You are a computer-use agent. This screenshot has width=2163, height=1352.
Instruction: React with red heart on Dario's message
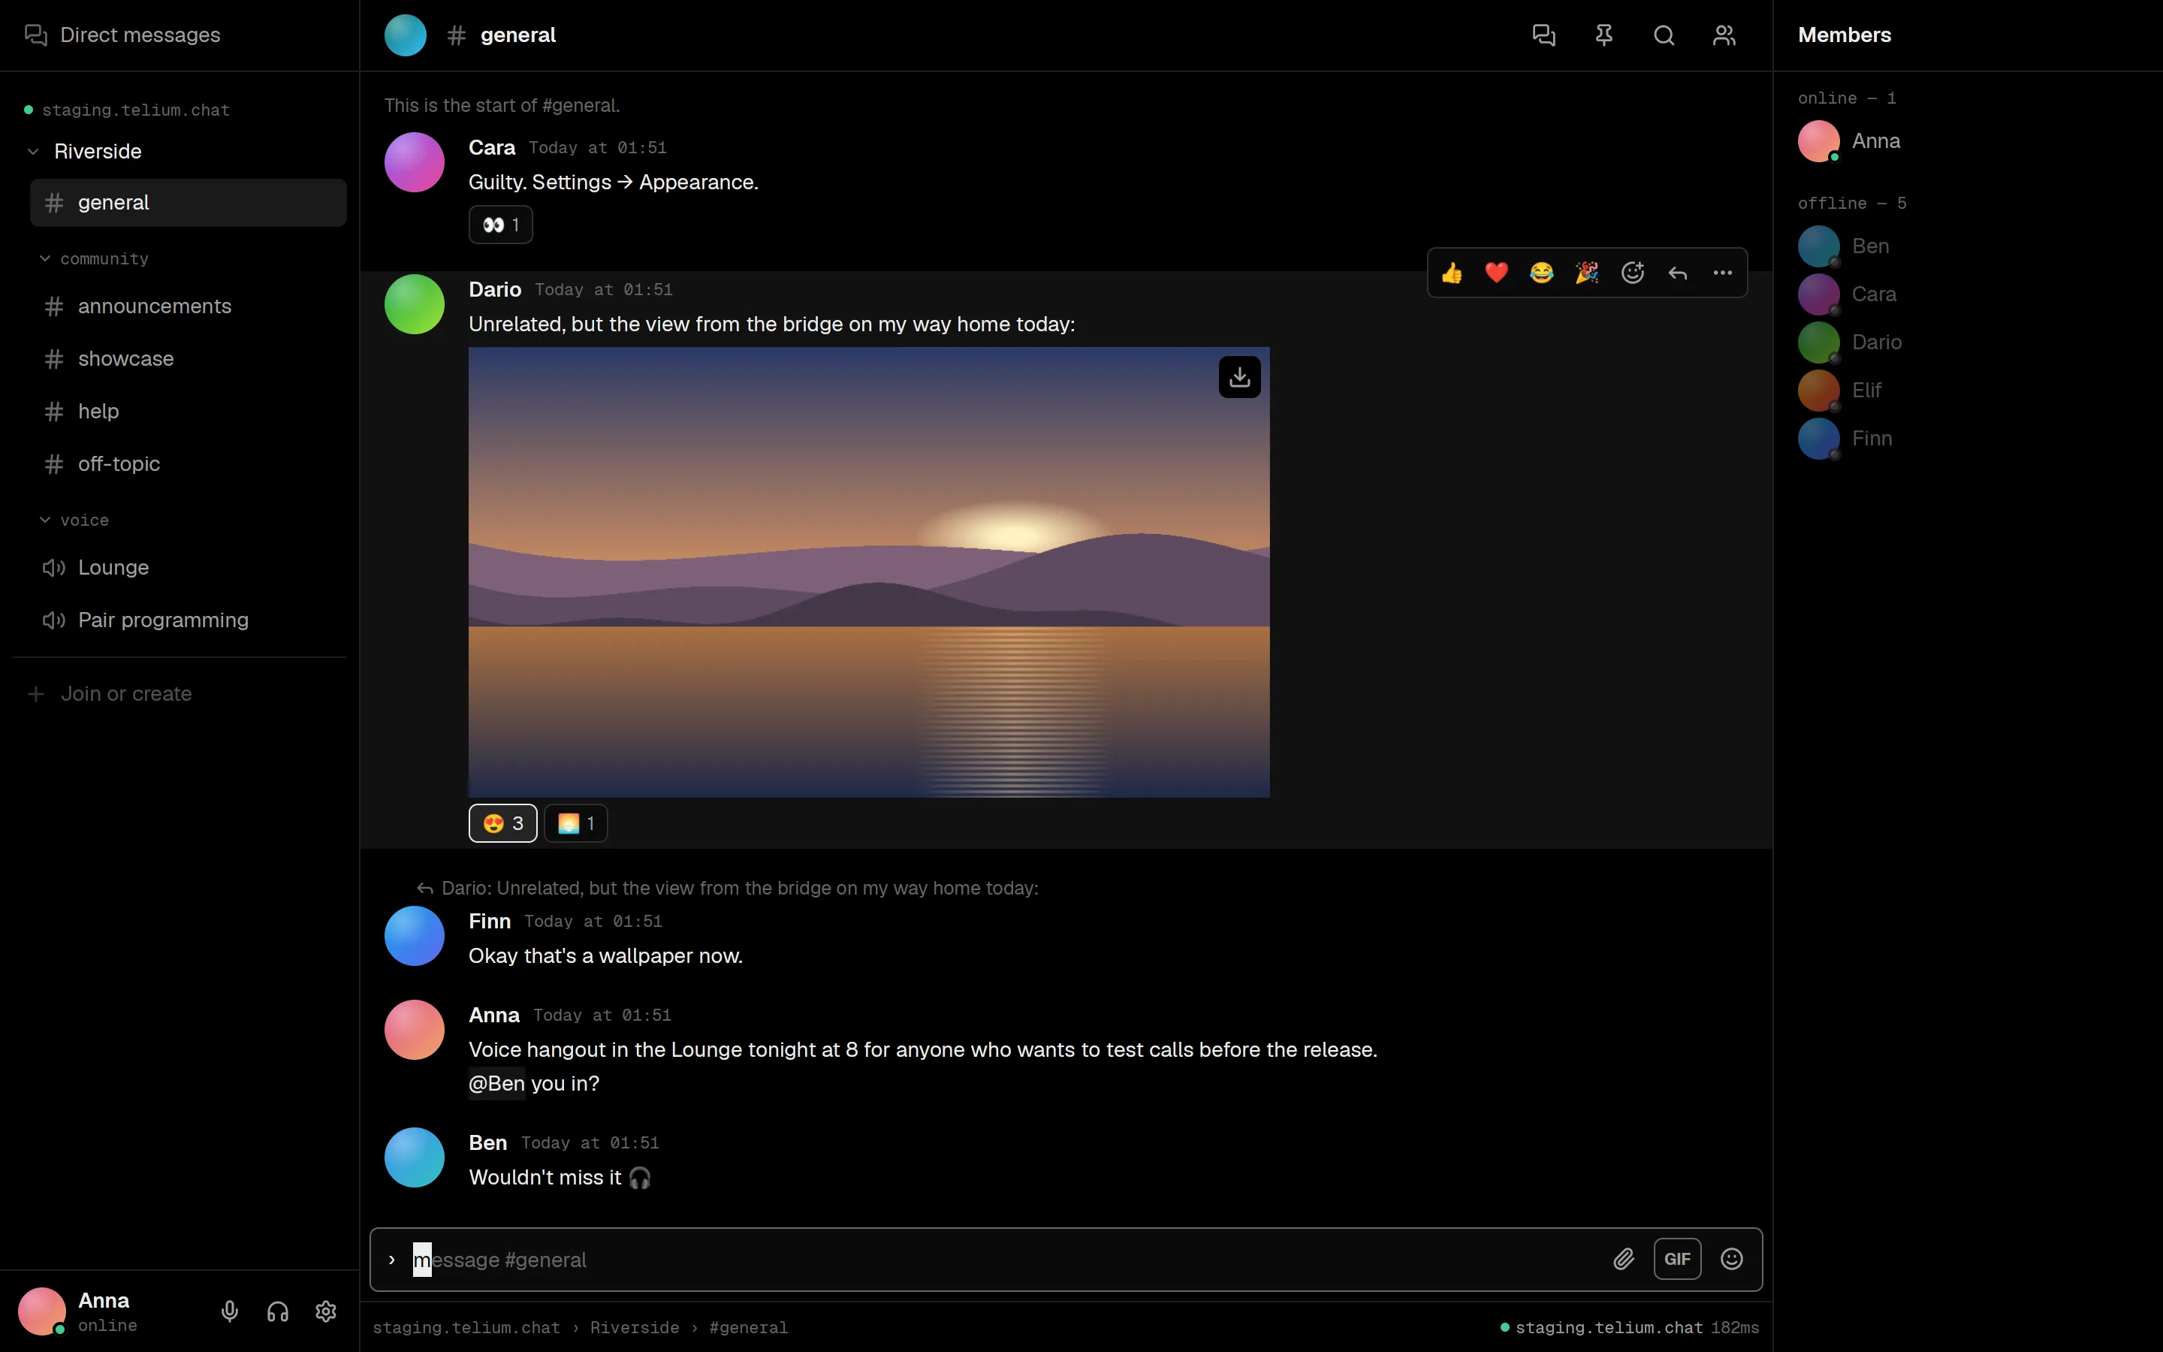click(x=1496, y=273)
